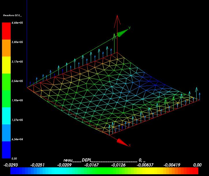Screen dimensions: 209x176
Task: Select the yellow band in reactions legend
Action: [x=6, y=65]
